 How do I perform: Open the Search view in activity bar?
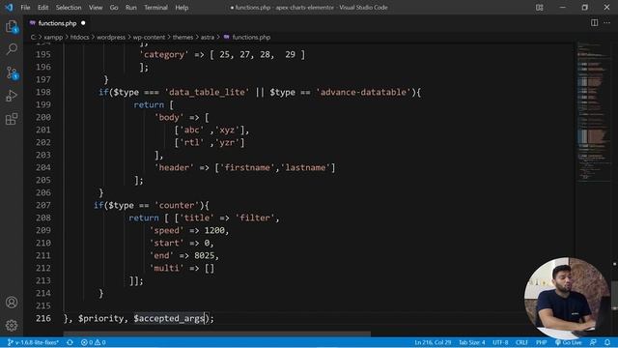tap(12, 49)
